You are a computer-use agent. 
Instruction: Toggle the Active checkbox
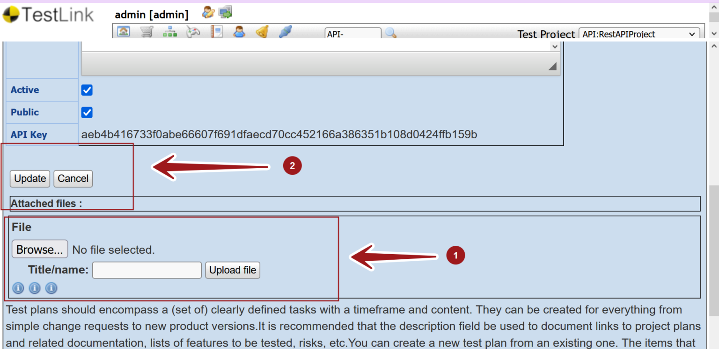pos(87,90)
